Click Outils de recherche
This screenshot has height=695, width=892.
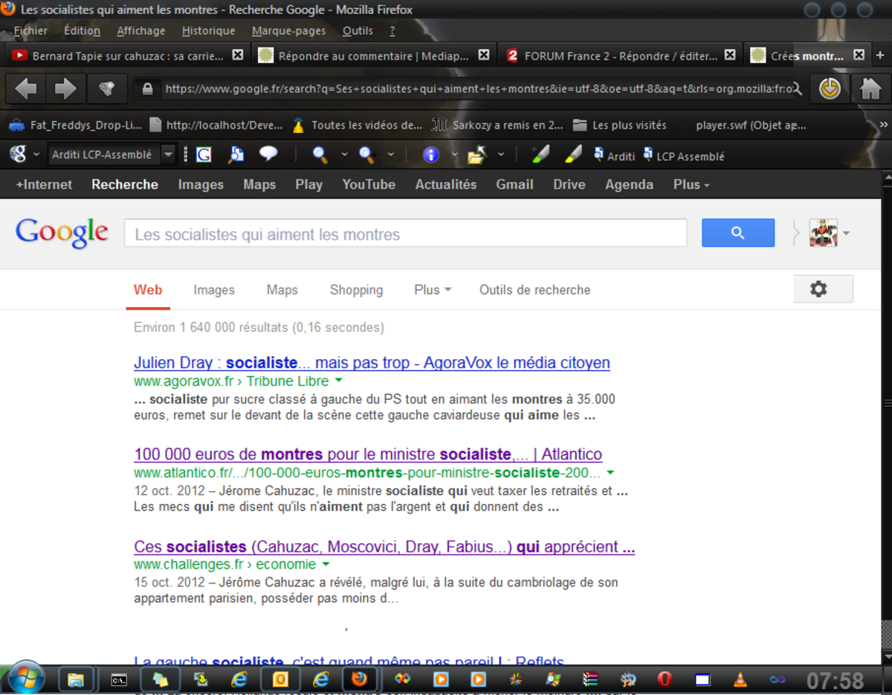(x=534, y=290)
